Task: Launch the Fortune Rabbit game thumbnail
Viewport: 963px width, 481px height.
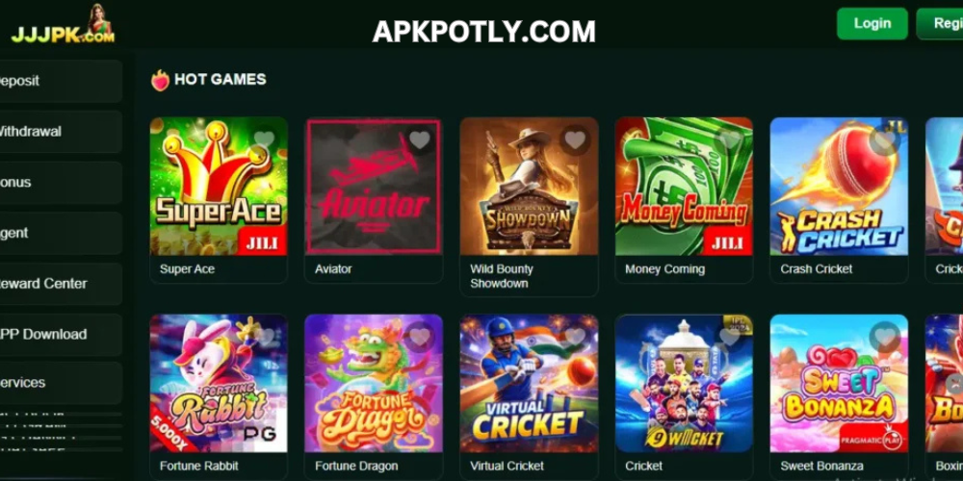Action: (x=219, y=384)
